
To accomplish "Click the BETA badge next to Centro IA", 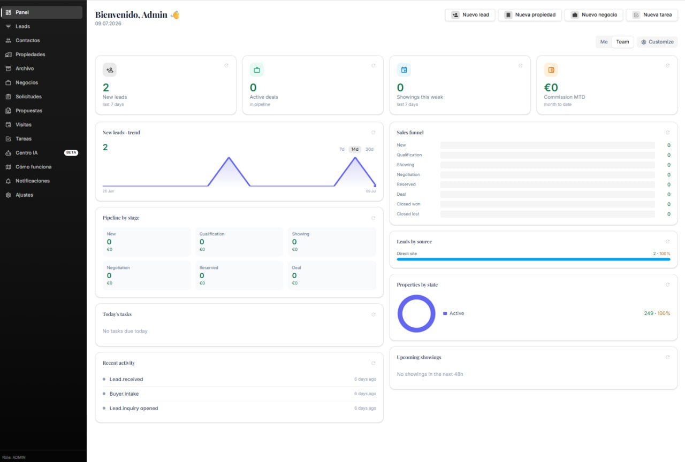I will tap(71, 153).
